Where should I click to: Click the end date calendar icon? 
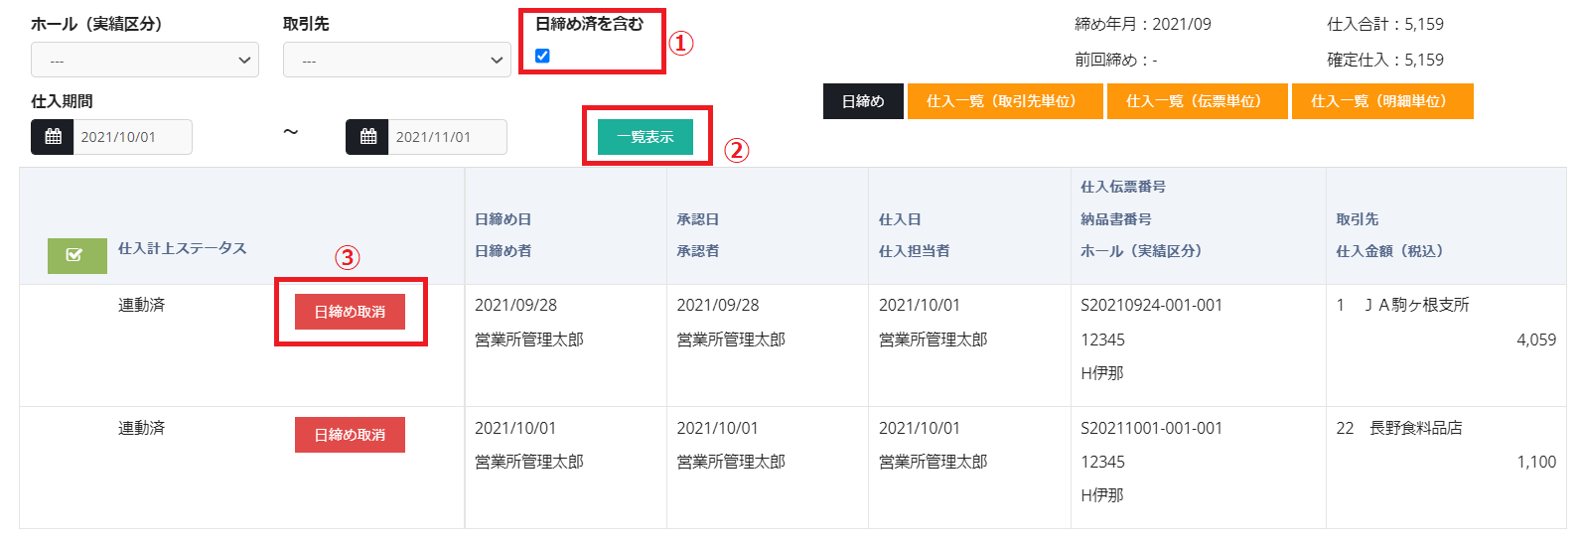367,137
